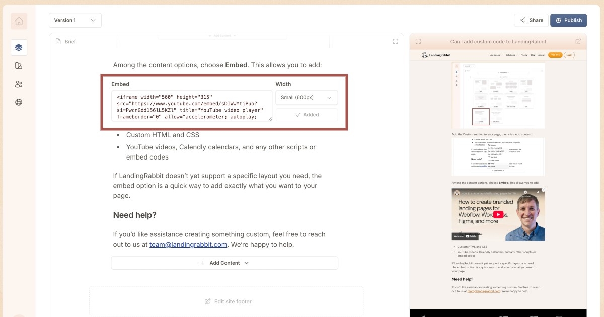
Task: Open the Version 1 dropdown
Action: 75,20
